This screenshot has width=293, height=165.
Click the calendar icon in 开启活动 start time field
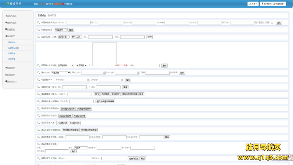pos(104,73)
